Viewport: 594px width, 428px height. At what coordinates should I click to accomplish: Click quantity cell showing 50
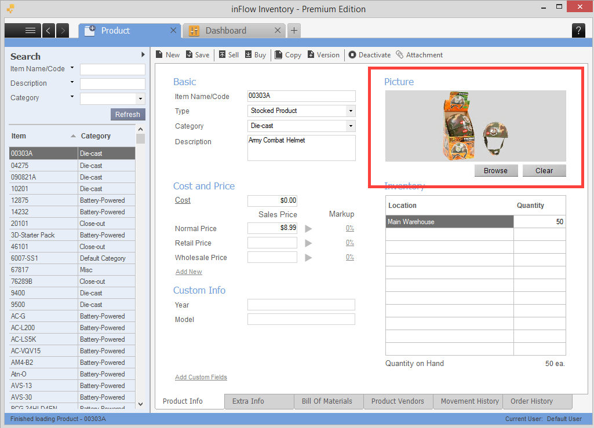click(540, 222)
